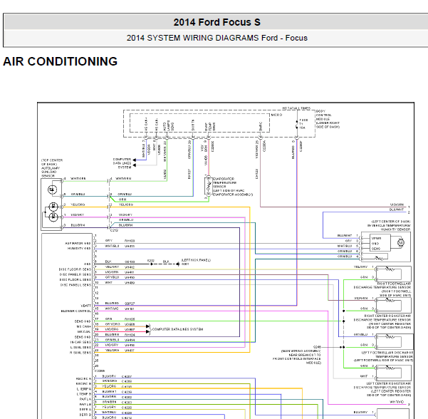Select the 'BODY CONTROL MODULE' description text
Viewport: 428px width, 419px height.
(x=328, y=119)
